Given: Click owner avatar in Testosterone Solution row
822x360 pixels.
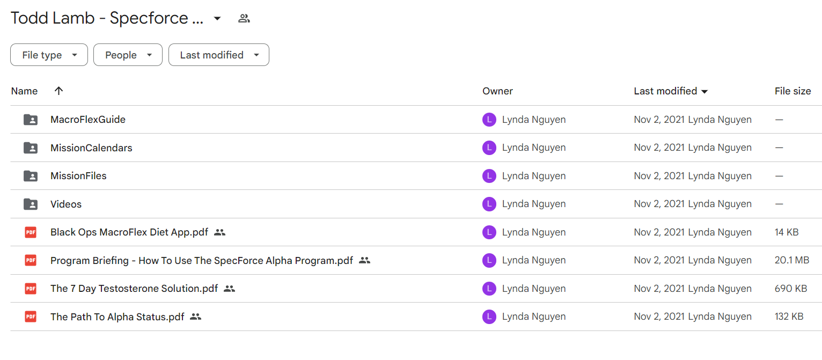Looking at the screenshot, I should pyautogui.click(x=489, y=289).
